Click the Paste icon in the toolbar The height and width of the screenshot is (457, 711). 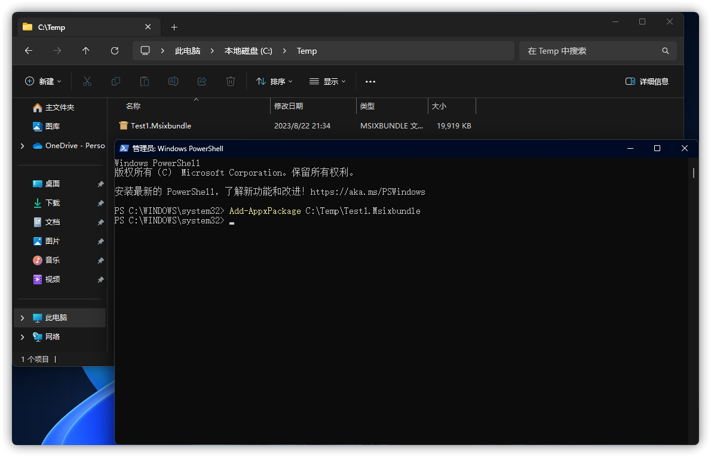(145, 81)
